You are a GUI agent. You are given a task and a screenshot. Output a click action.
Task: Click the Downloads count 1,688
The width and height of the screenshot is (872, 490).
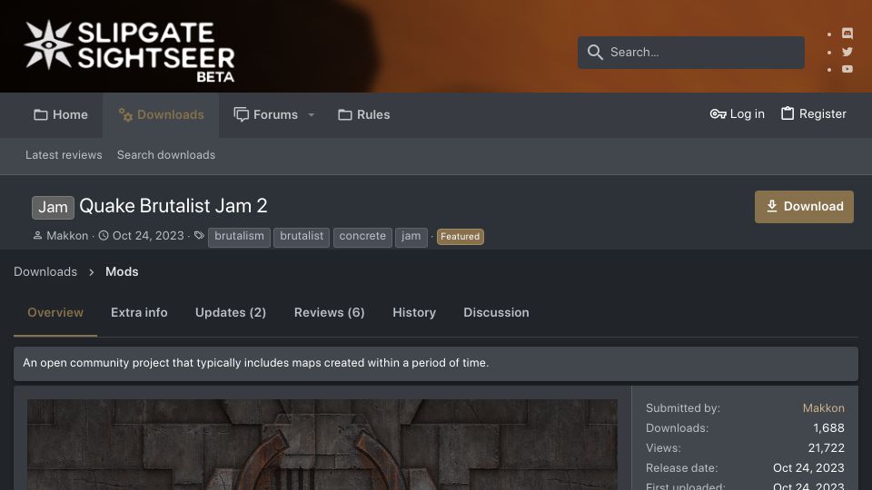tap(828, 427)
